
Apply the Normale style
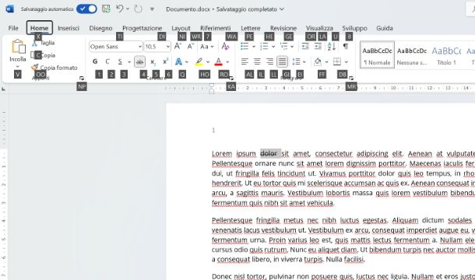[377, 54]
